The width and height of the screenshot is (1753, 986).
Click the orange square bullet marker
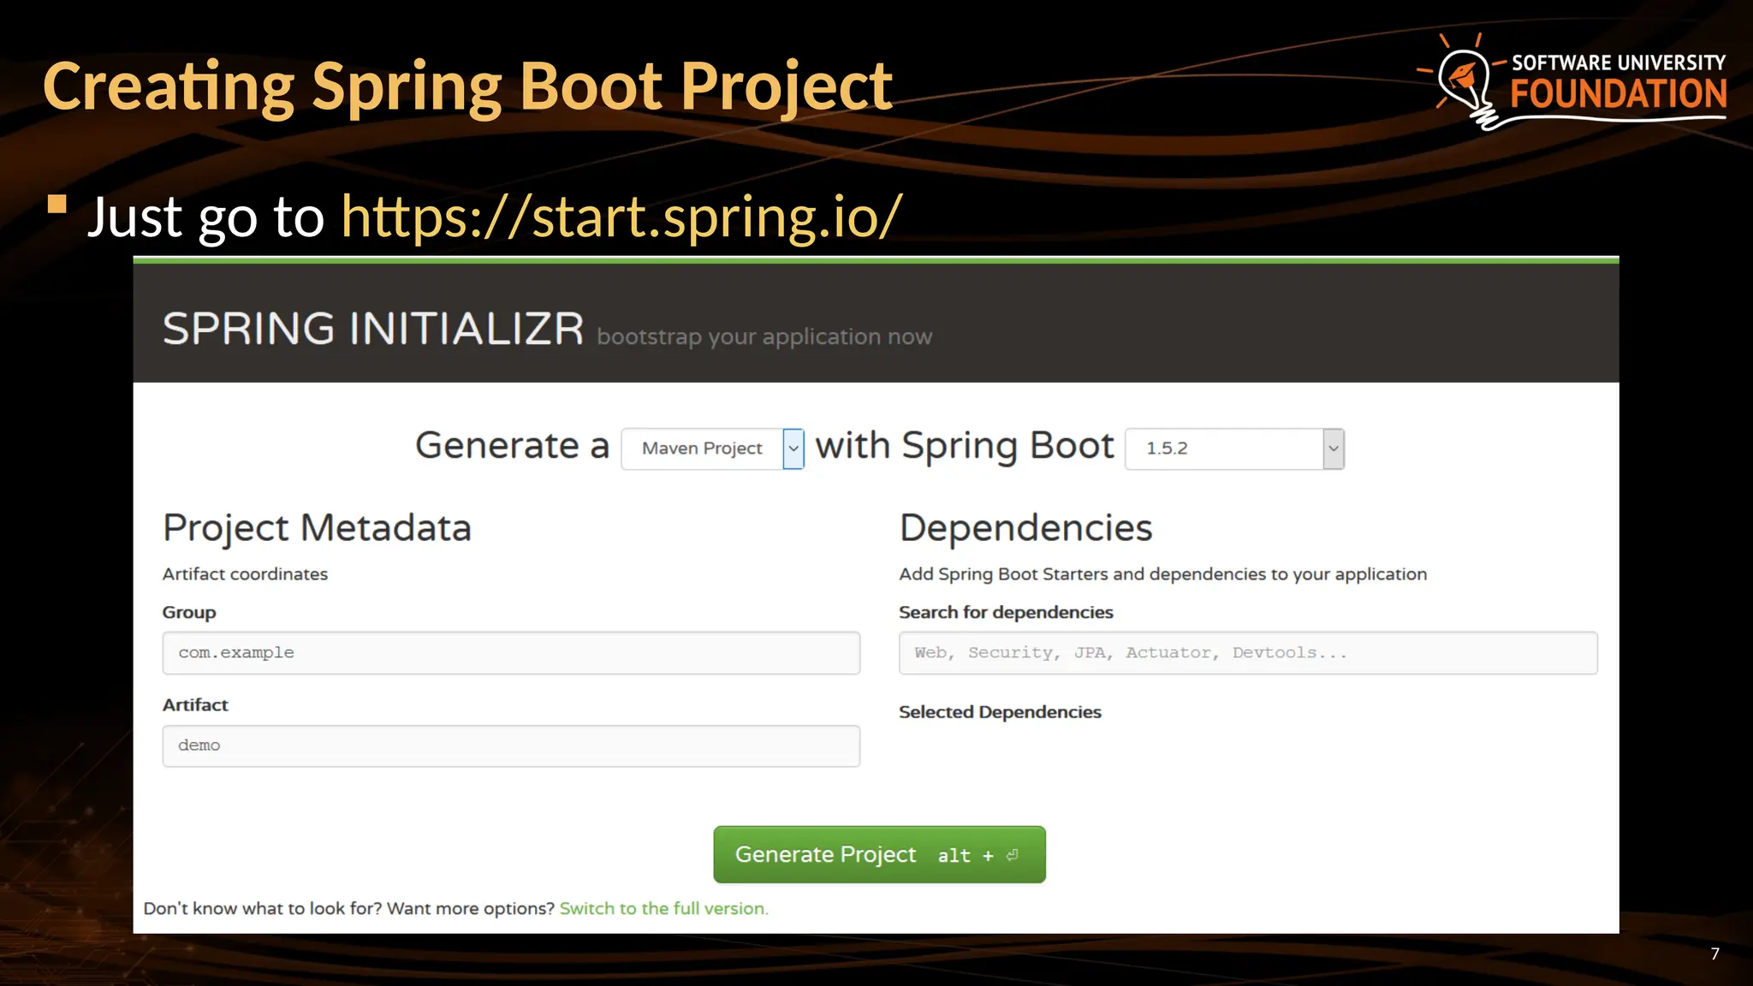click(x=57, y=204)
